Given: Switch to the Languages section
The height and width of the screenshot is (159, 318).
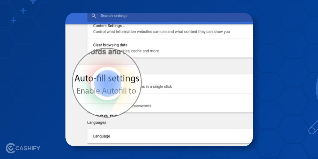Looking at the screenshot, I should pyautogui.click(x=97, y=122).
